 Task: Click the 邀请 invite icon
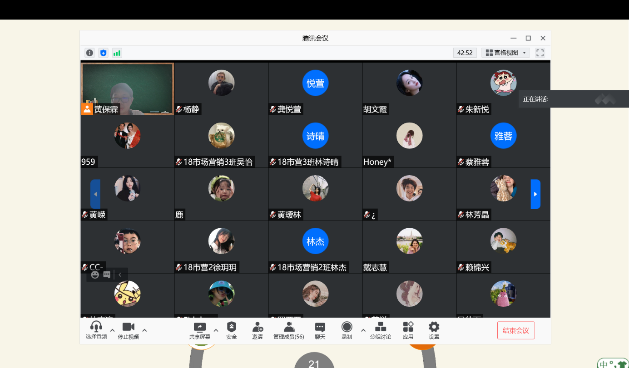258,330
